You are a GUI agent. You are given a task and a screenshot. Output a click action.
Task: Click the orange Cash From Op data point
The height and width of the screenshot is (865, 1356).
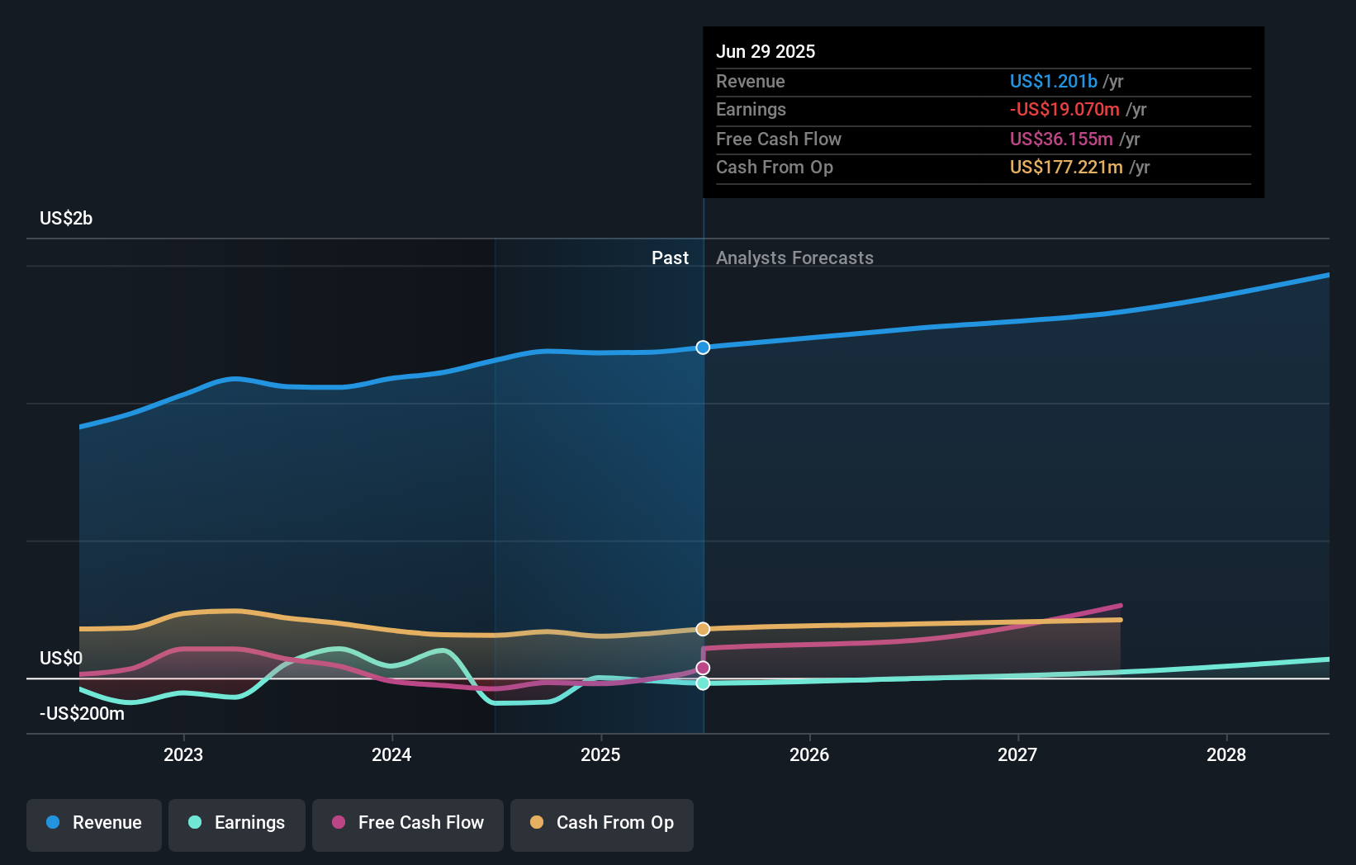(x=703, y=629)
